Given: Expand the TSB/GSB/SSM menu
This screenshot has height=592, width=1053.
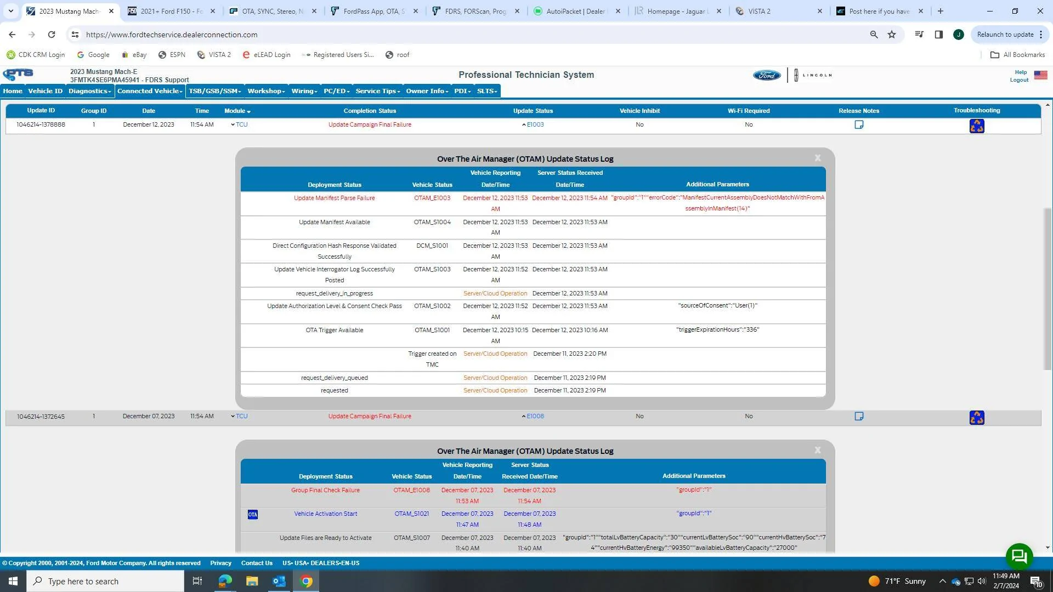Looking at the screenshot, I should pyautogui.click(x=215, y=91).
